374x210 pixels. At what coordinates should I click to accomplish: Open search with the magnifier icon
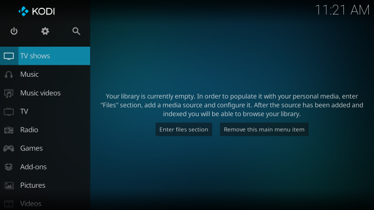(x=76, y=31)
